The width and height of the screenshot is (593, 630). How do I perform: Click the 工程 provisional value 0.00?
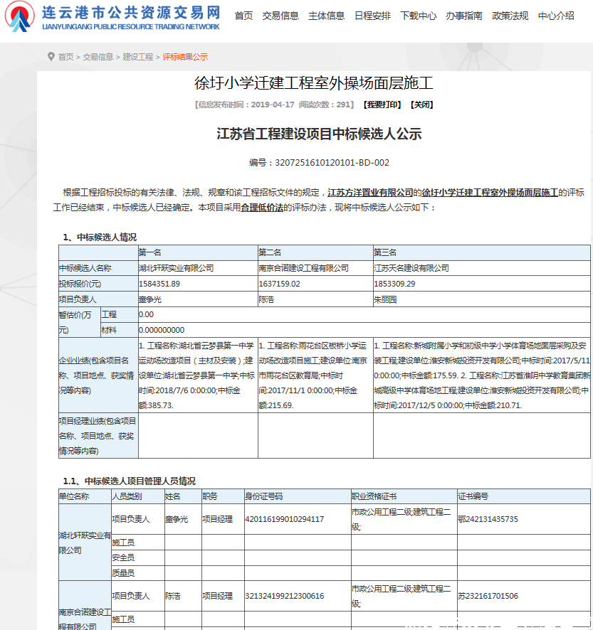click(146, 314)
